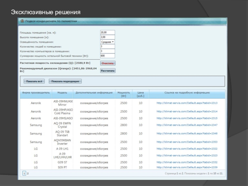Screen dimensions: 248x186
Task: Click the Показать всё button
Action: click(x=34, y=81)
